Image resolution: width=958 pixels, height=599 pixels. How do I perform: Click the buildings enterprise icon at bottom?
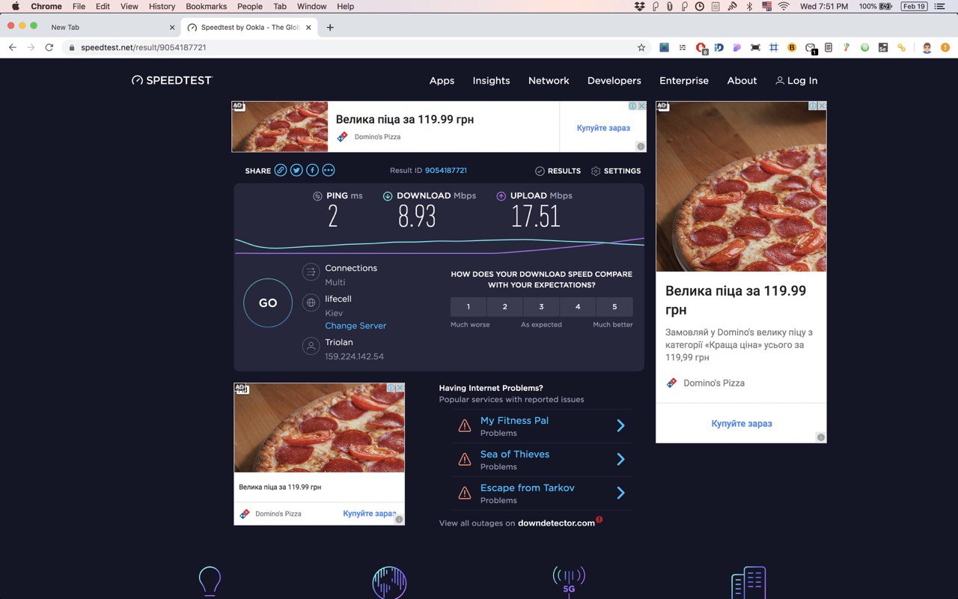[x=748, y=582]
